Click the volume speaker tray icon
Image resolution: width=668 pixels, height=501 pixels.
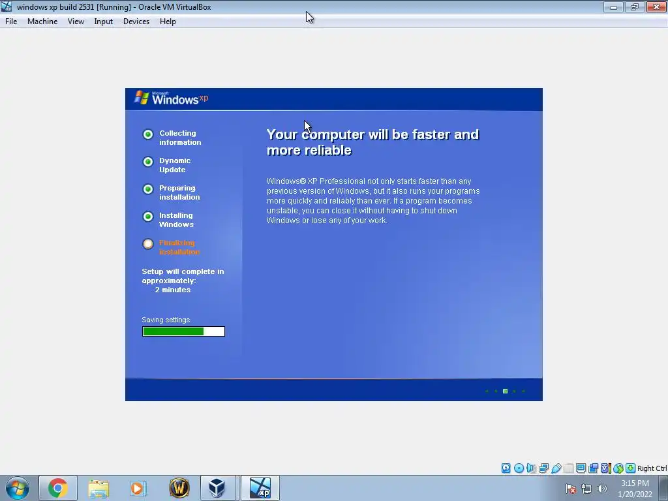(602, 489)
